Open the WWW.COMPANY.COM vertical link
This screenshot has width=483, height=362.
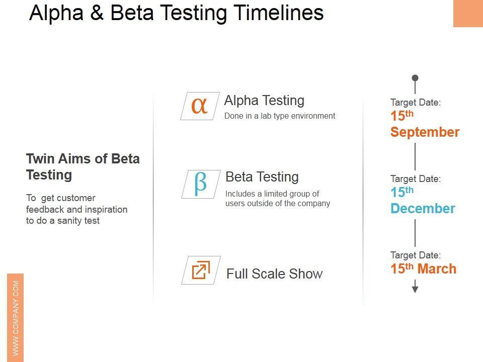pyautogui.click(x=16, y=317)
